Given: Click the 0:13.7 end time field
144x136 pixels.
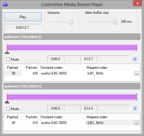Looking at the screenshot, I should [88, 59].
